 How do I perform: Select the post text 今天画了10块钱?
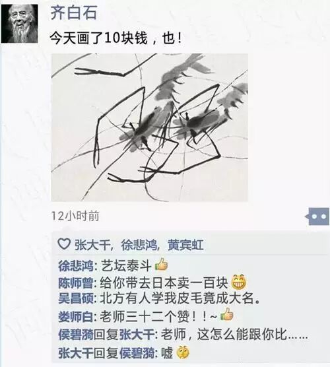99,38
